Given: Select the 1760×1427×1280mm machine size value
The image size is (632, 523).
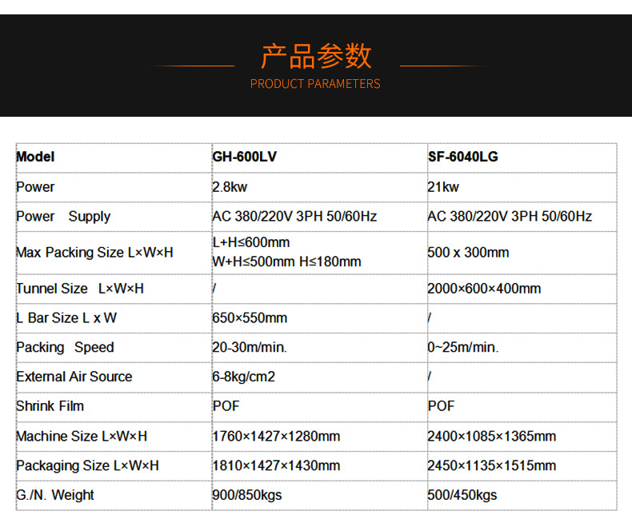Looking at the screenshot, I should [276, 437].
